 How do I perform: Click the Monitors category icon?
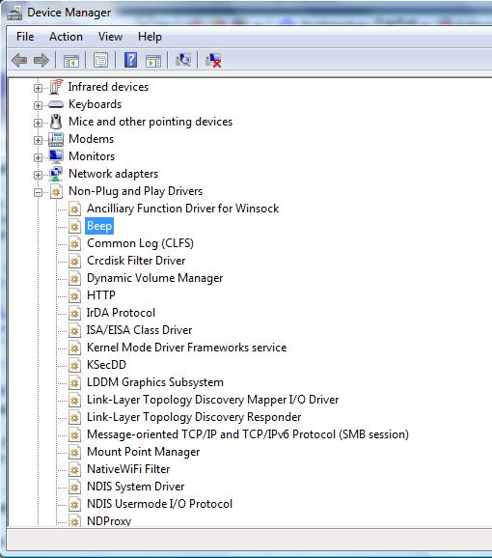point(56,156)
